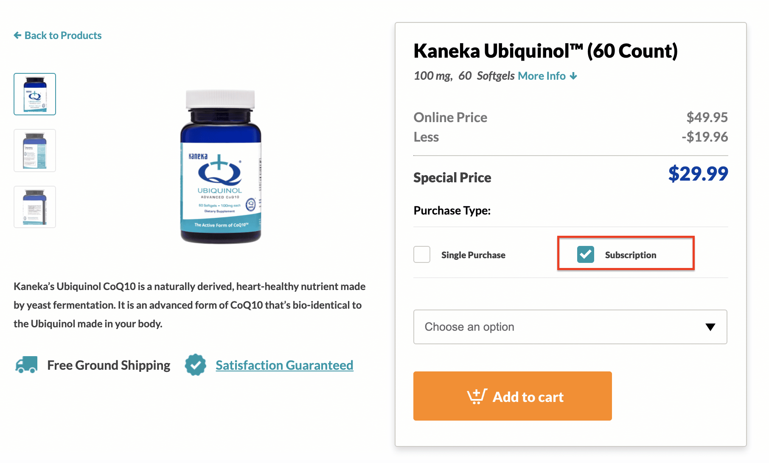Expand the More Info link
The width and height of the screenshot is (769, 463).
[x=547, y=76]
